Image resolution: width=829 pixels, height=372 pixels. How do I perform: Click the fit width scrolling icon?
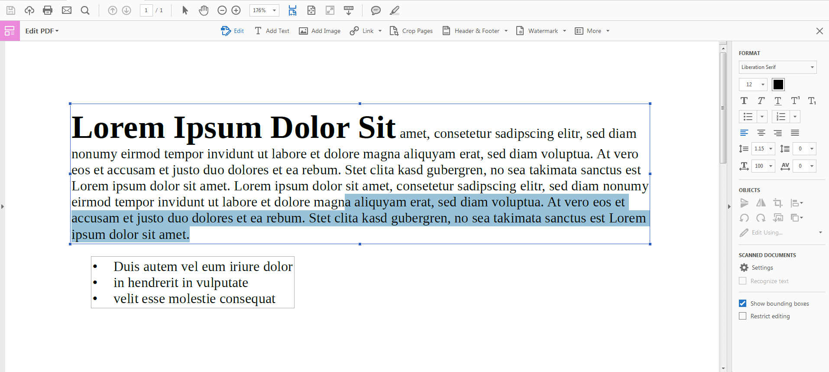(x=293, y=10)
